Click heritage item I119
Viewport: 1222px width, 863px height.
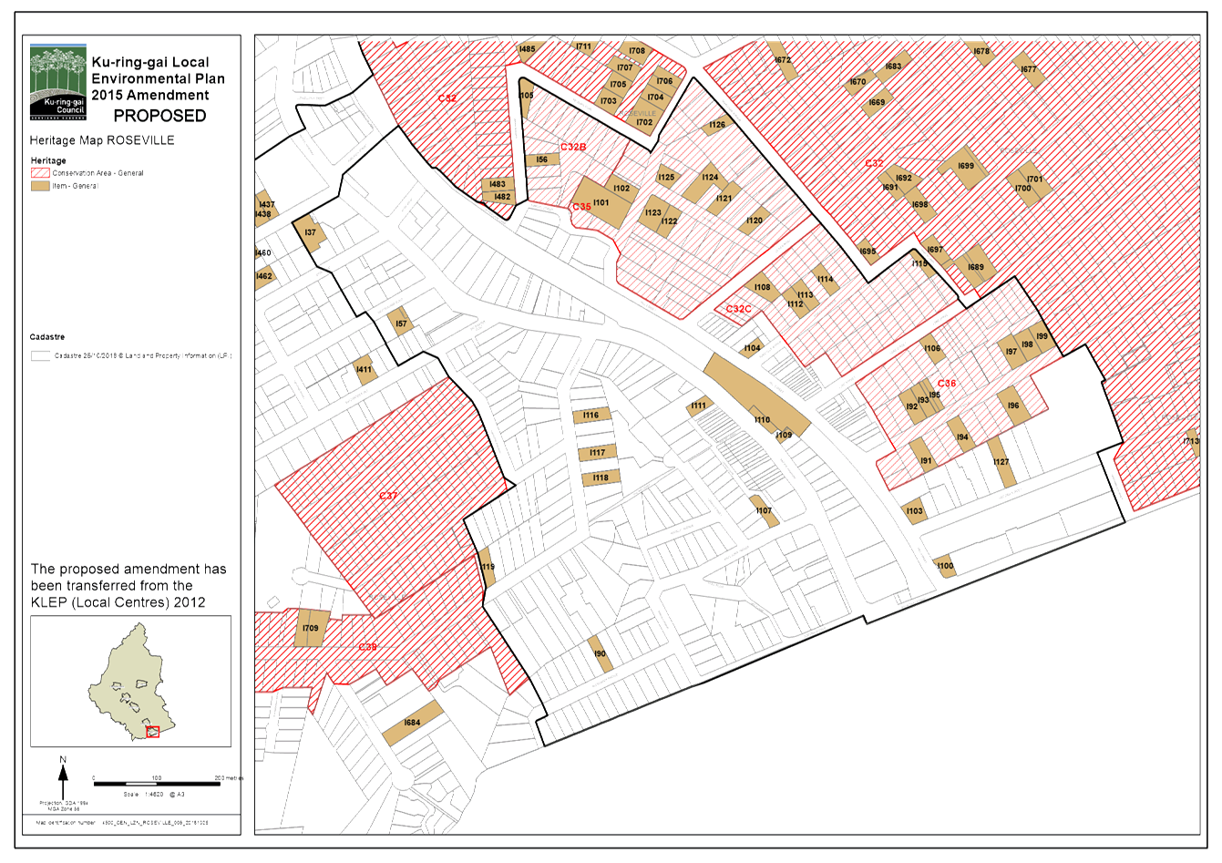[x=488, y=566]
